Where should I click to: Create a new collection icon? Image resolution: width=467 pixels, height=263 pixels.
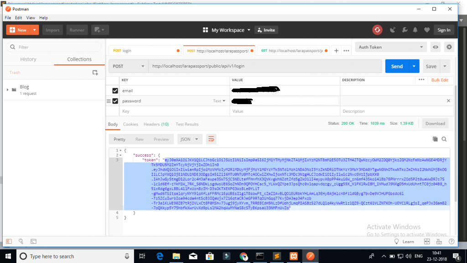95,73
